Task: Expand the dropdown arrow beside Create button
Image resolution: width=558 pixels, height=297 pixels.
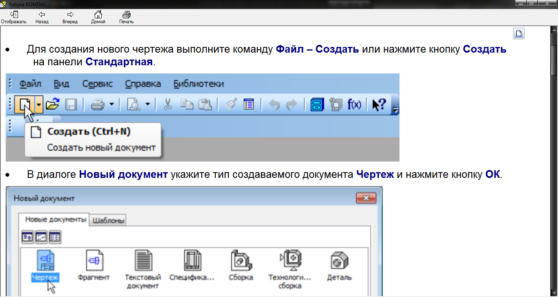Action: (x=38, y=105)
